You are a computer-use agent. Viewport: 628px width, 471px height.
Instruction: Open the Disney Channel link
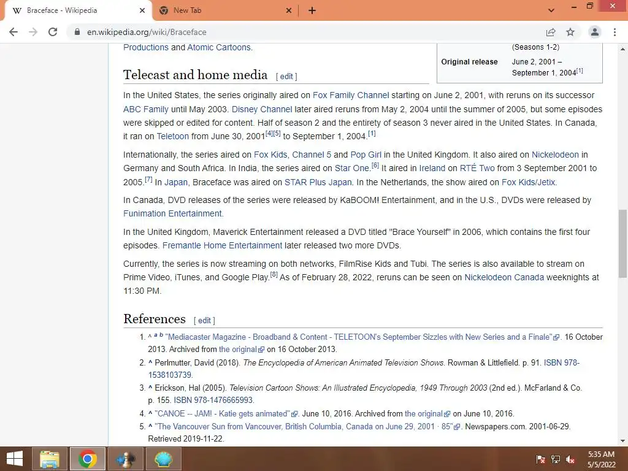point(262,109)
